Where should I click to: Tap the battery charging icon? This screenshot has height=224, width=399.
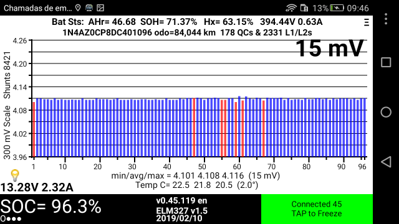coord(337,8)
